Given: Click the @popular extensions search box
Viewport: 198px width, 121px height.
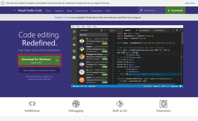Looking at the screenshot, I should pos(93,35).
